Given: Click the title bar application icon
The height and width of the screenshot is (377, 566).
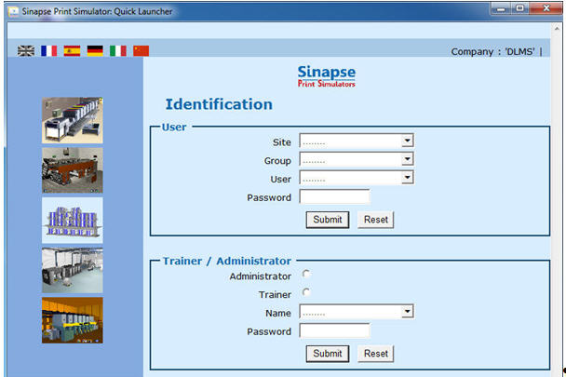Looking at the screenshot, I should coord(14,12).
